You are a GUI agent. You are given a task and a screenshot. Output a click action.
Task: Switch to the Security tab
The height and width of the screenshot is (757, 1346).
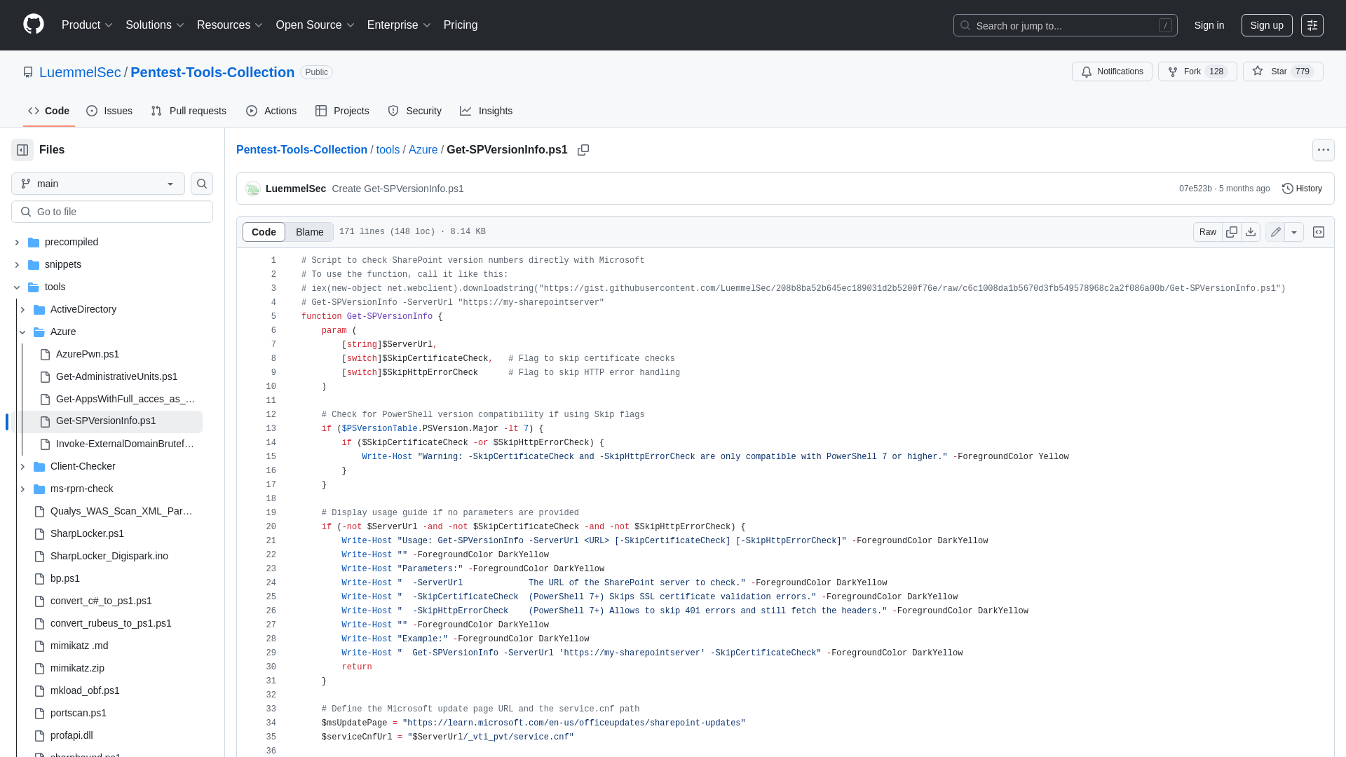414,111
